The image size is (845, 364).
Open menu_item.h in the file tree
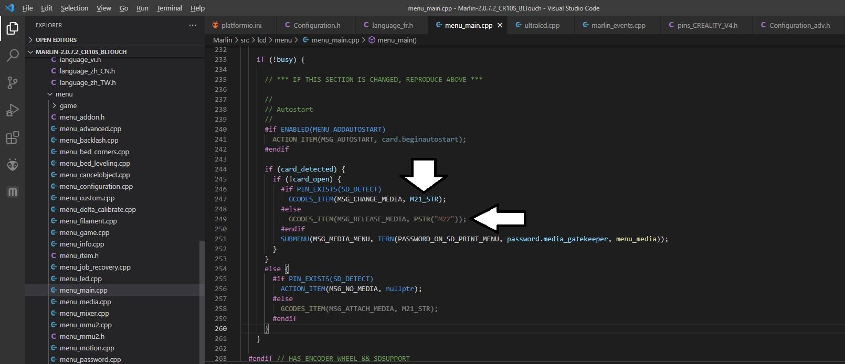[x=114, y=255]
